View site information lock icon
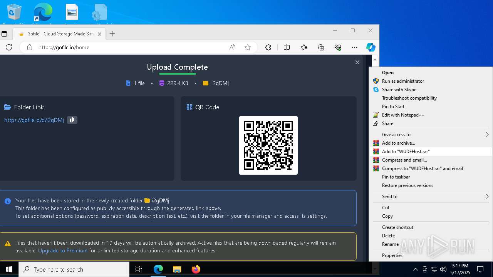The image size is (493, 277). pyautogui.click(x=30, y=47)
